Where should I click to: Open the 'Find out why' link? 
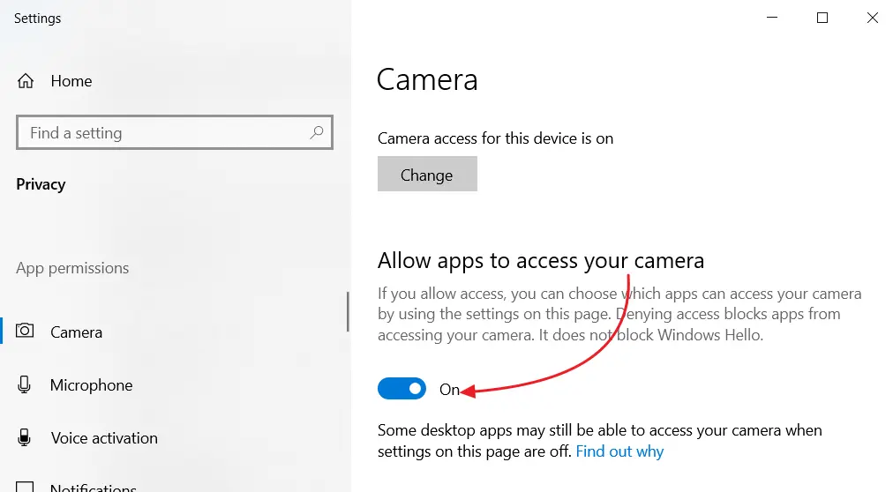[x=619, y=451]
